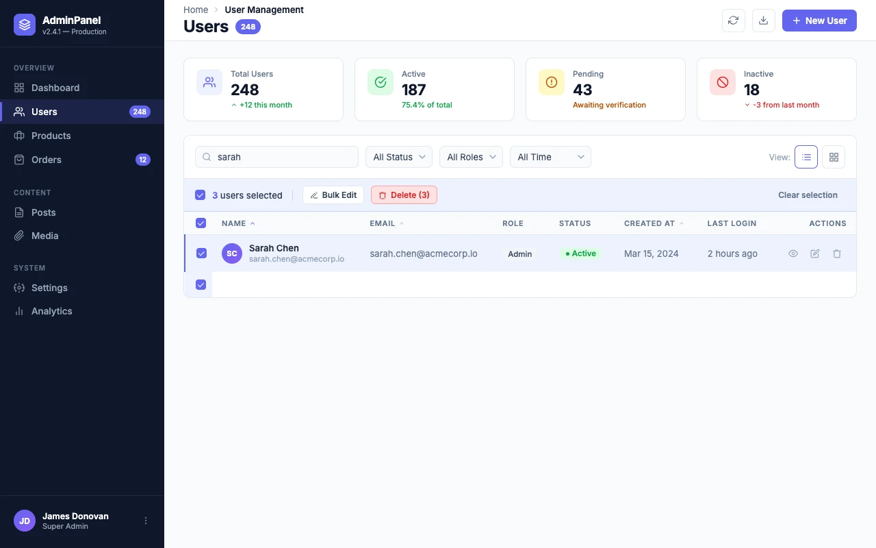Uncheck the select-all checkbox in table header
The width and height of the screenshot is (876, 548).
click(201, 223)
